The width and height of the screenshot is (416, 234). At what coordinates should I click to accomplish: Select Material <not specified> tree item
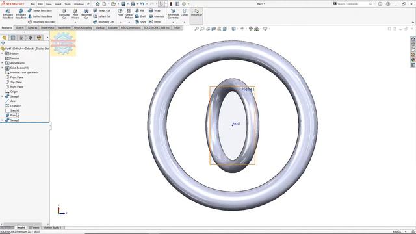click(x=21, y=72)
